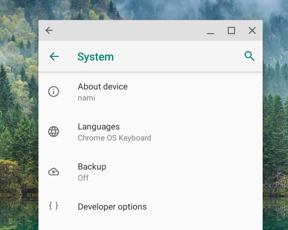The width and height of the screenshot is (288, 230).
Task: Open About device settings
Action: click(x=151, y=92)
